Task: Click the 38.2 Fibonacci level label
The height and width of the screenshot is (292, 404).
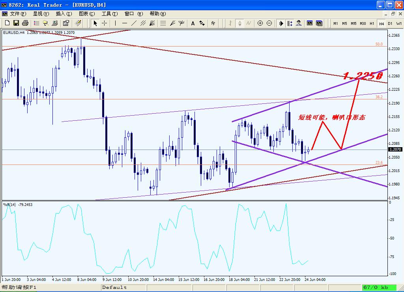Action: pyautogui.click(x=379, y=97)
